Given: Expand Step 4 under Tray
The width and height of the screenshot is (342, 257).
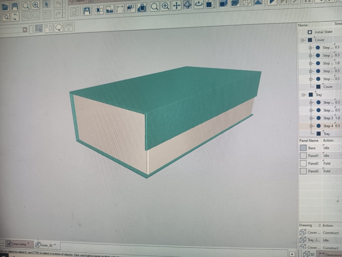Looking at the screenshot, I should tap(311, 126).
